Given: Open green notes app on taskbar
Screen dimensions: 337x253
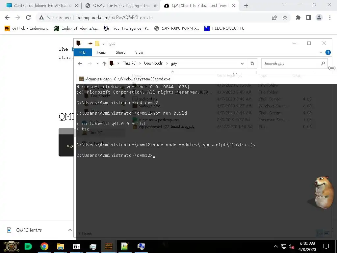Looking at the screenshot, I should (x=28, y=246).
